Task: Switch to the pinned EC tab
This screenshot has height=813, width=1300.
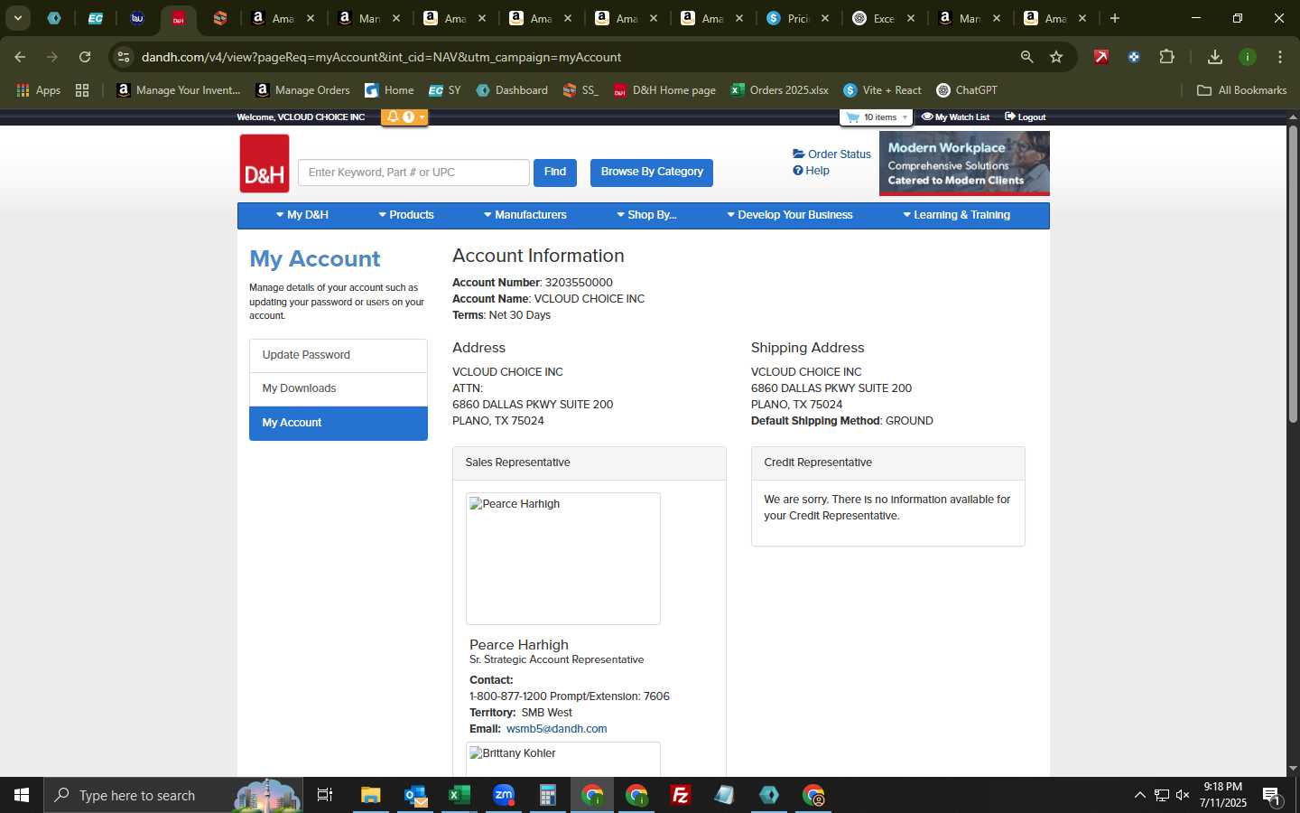Action: 95,18
